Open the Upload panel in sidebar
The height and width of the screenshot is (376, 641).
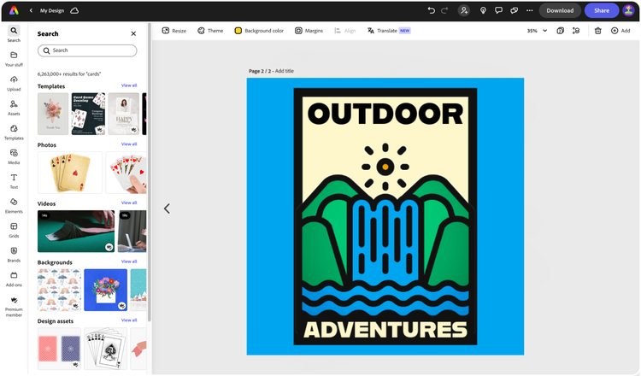pos(14,82)
